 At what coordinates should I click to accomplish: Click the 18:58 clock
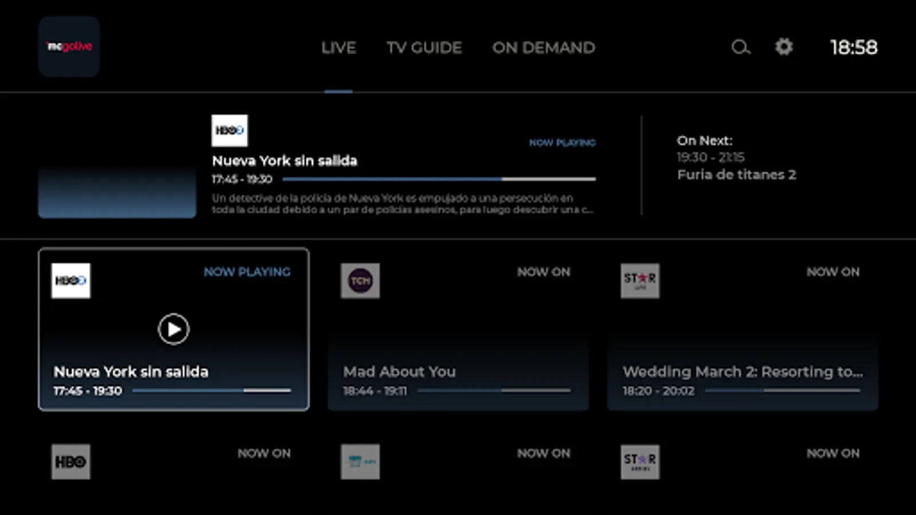coord(854,47)
